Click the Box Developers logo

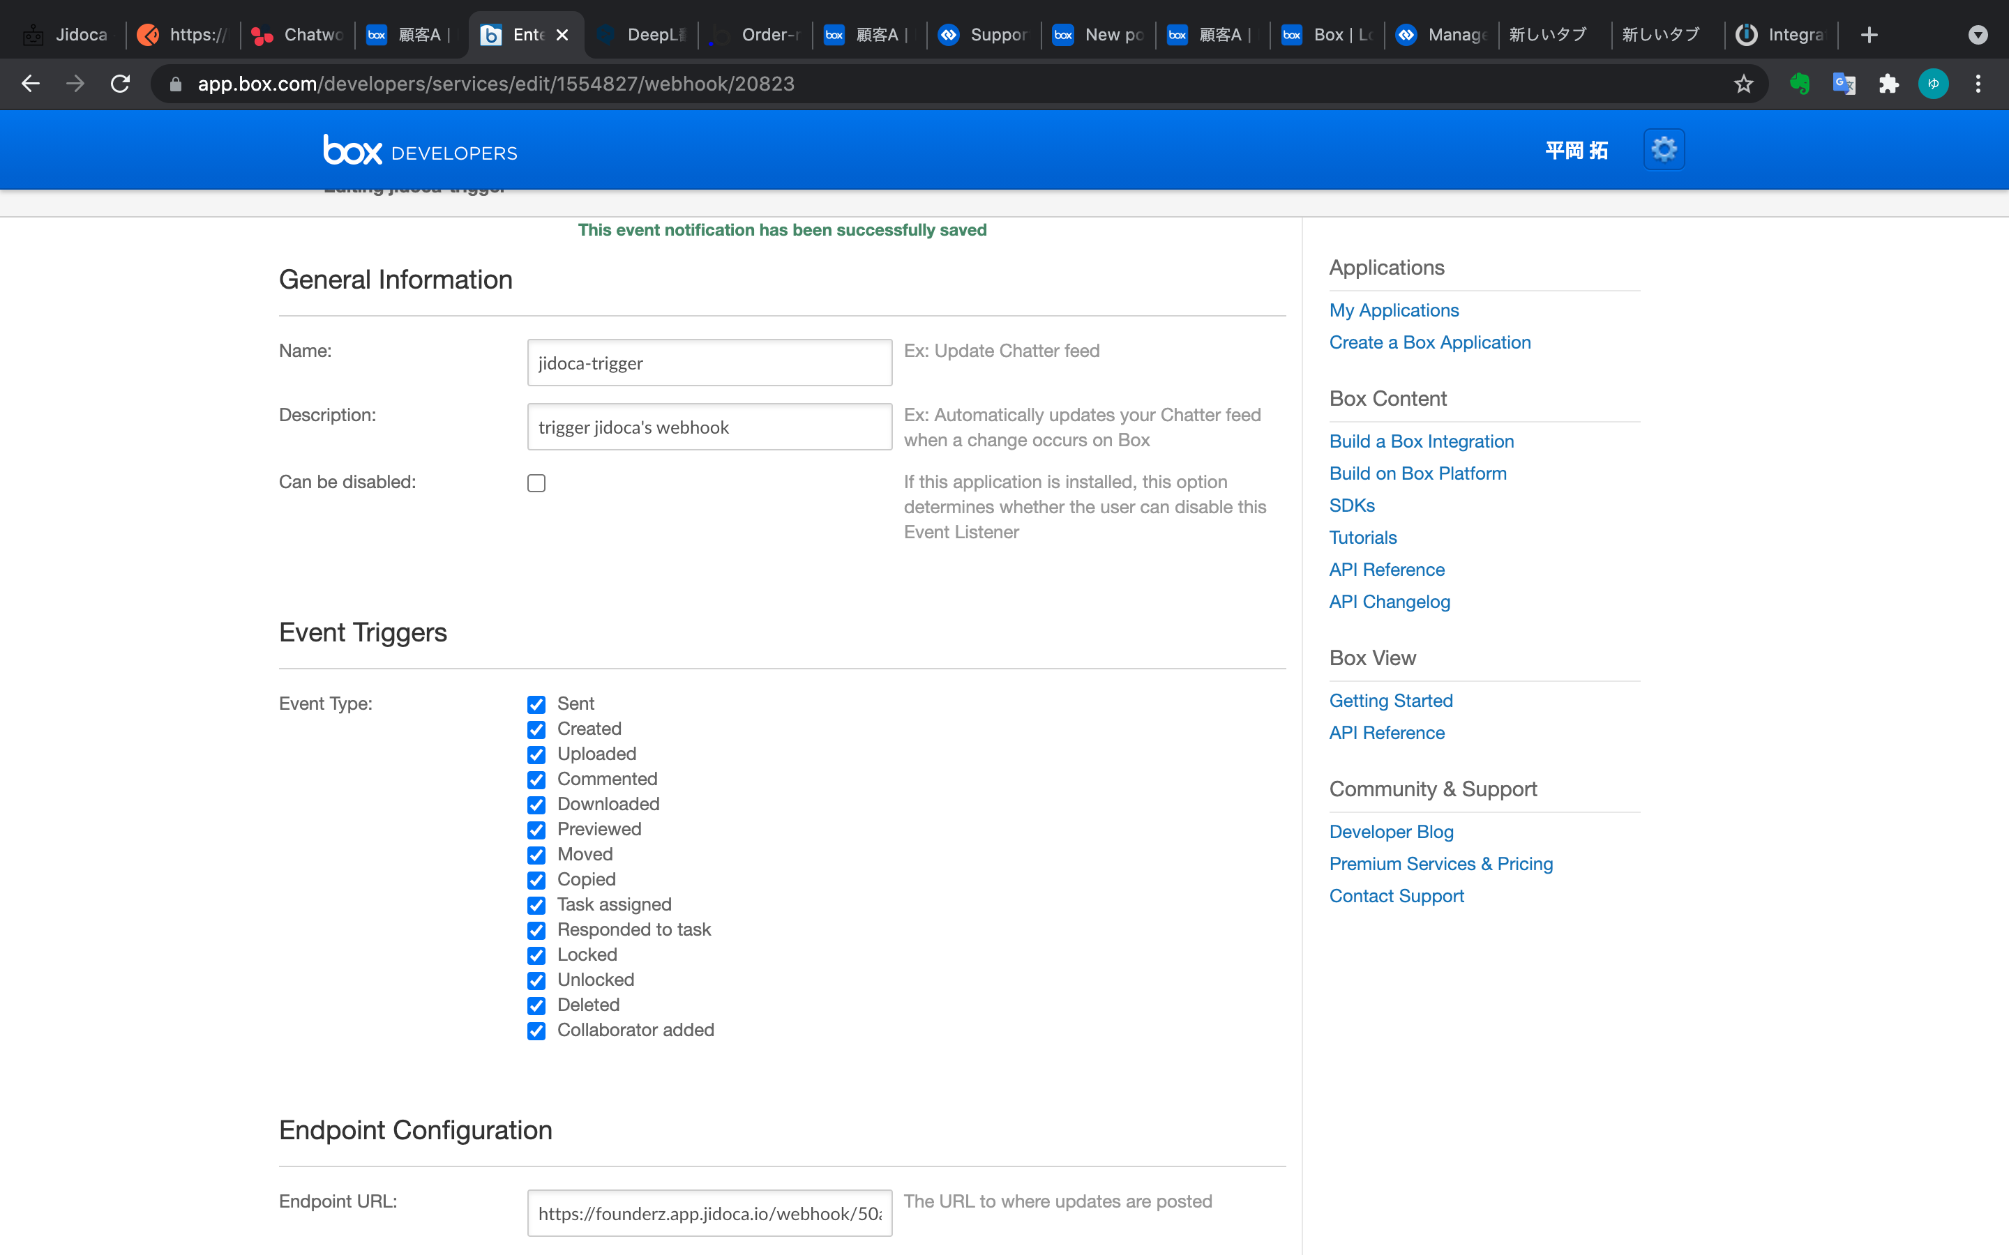click(x=420, y=150)
